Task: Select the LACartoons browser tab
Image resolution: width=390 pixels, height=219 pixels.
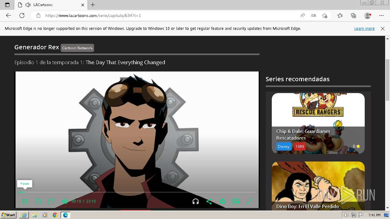Action: coord(50,5)
